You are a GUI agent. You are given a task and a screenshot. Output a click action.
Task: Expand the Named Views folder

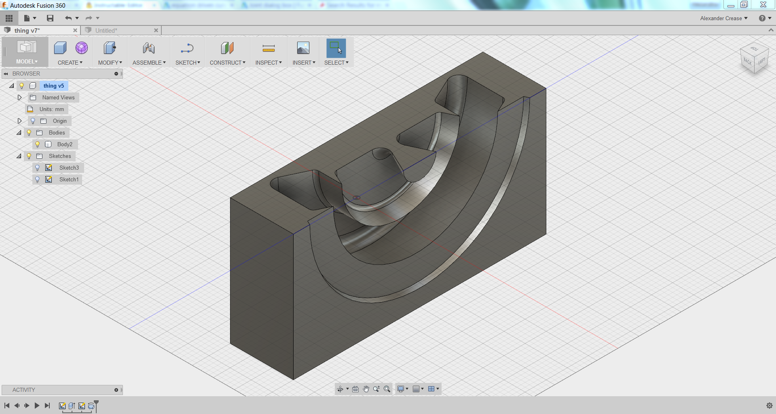tap(19, 97)
